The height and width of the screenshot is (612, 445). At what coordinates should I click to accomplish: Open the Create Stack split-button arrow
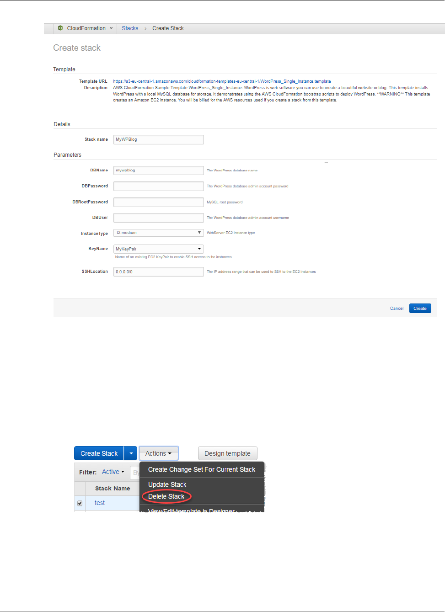pyautogui.click(x=131, y=453)
